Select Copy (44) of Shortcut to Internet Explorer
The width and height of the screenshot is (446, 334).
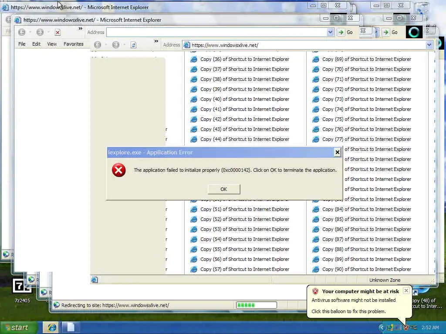tap(240, 139)
